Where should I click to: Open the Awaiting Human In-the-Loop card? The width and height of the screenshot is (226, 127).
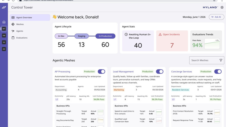click(138, 41)
